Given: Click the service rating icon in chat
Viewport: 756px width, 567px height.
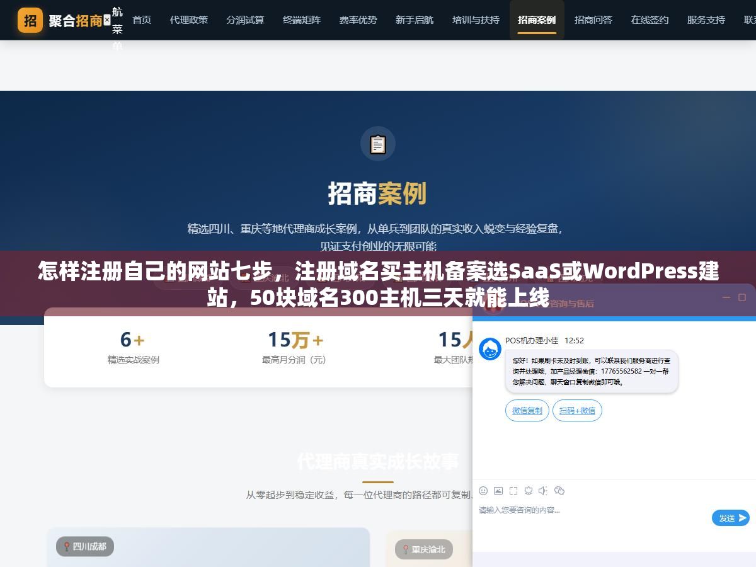Looking at the screenshot, I should 529,491.
